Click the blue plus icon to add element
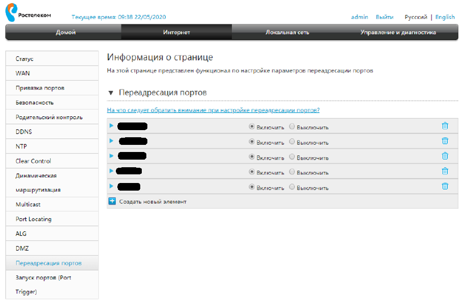The width and height of the screenshot is (466, 306). 112,201
